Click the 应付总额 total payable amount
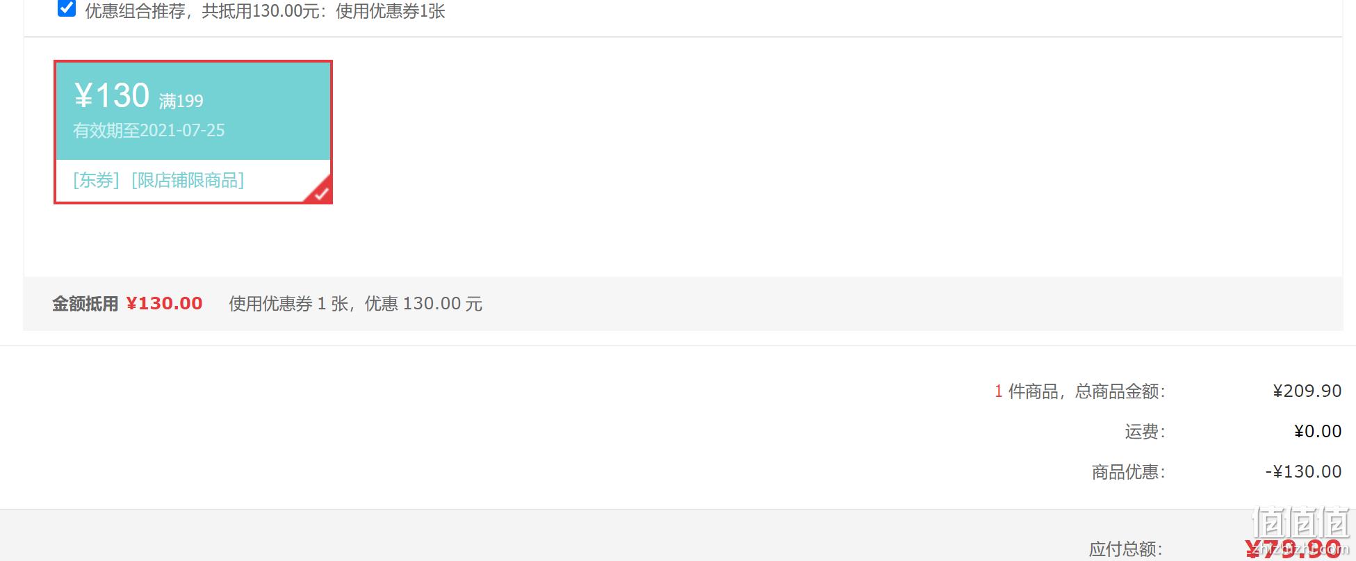The height and width of the screenshot is (561, 1356). [x=1293, y=549]
